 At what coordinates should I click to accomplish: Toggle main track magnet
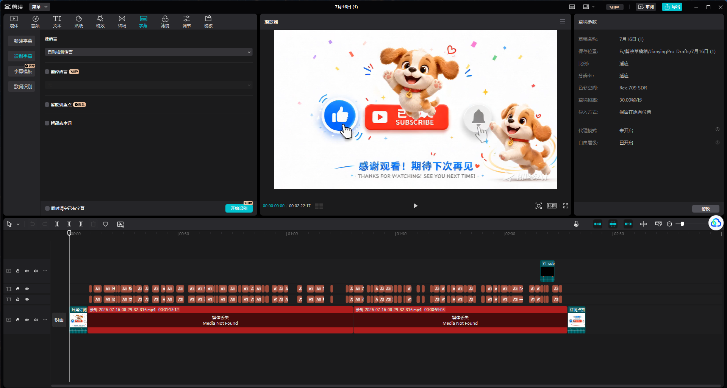coord(598,224)
